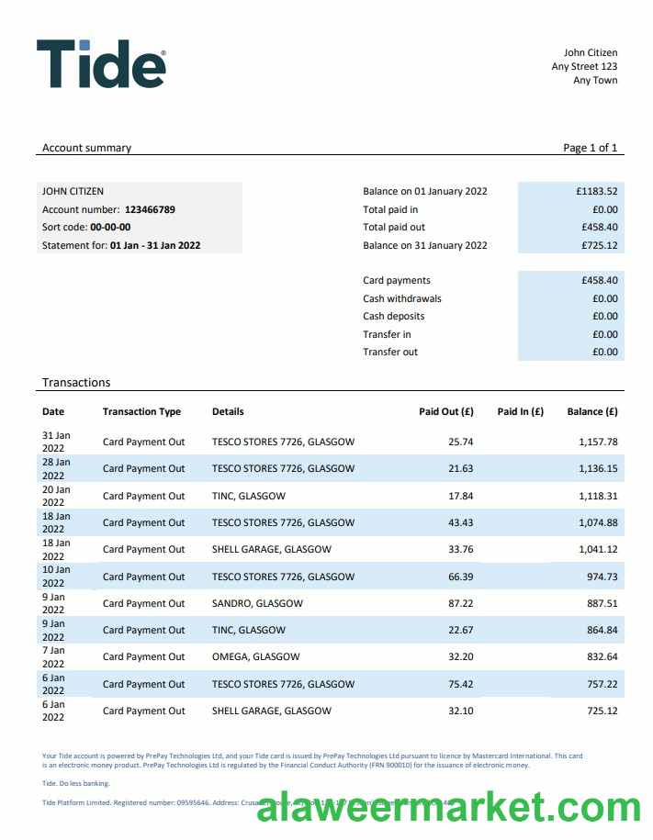The image size is (653, 840).
Task: Click the Tide logo
Action: pos(101,64)
